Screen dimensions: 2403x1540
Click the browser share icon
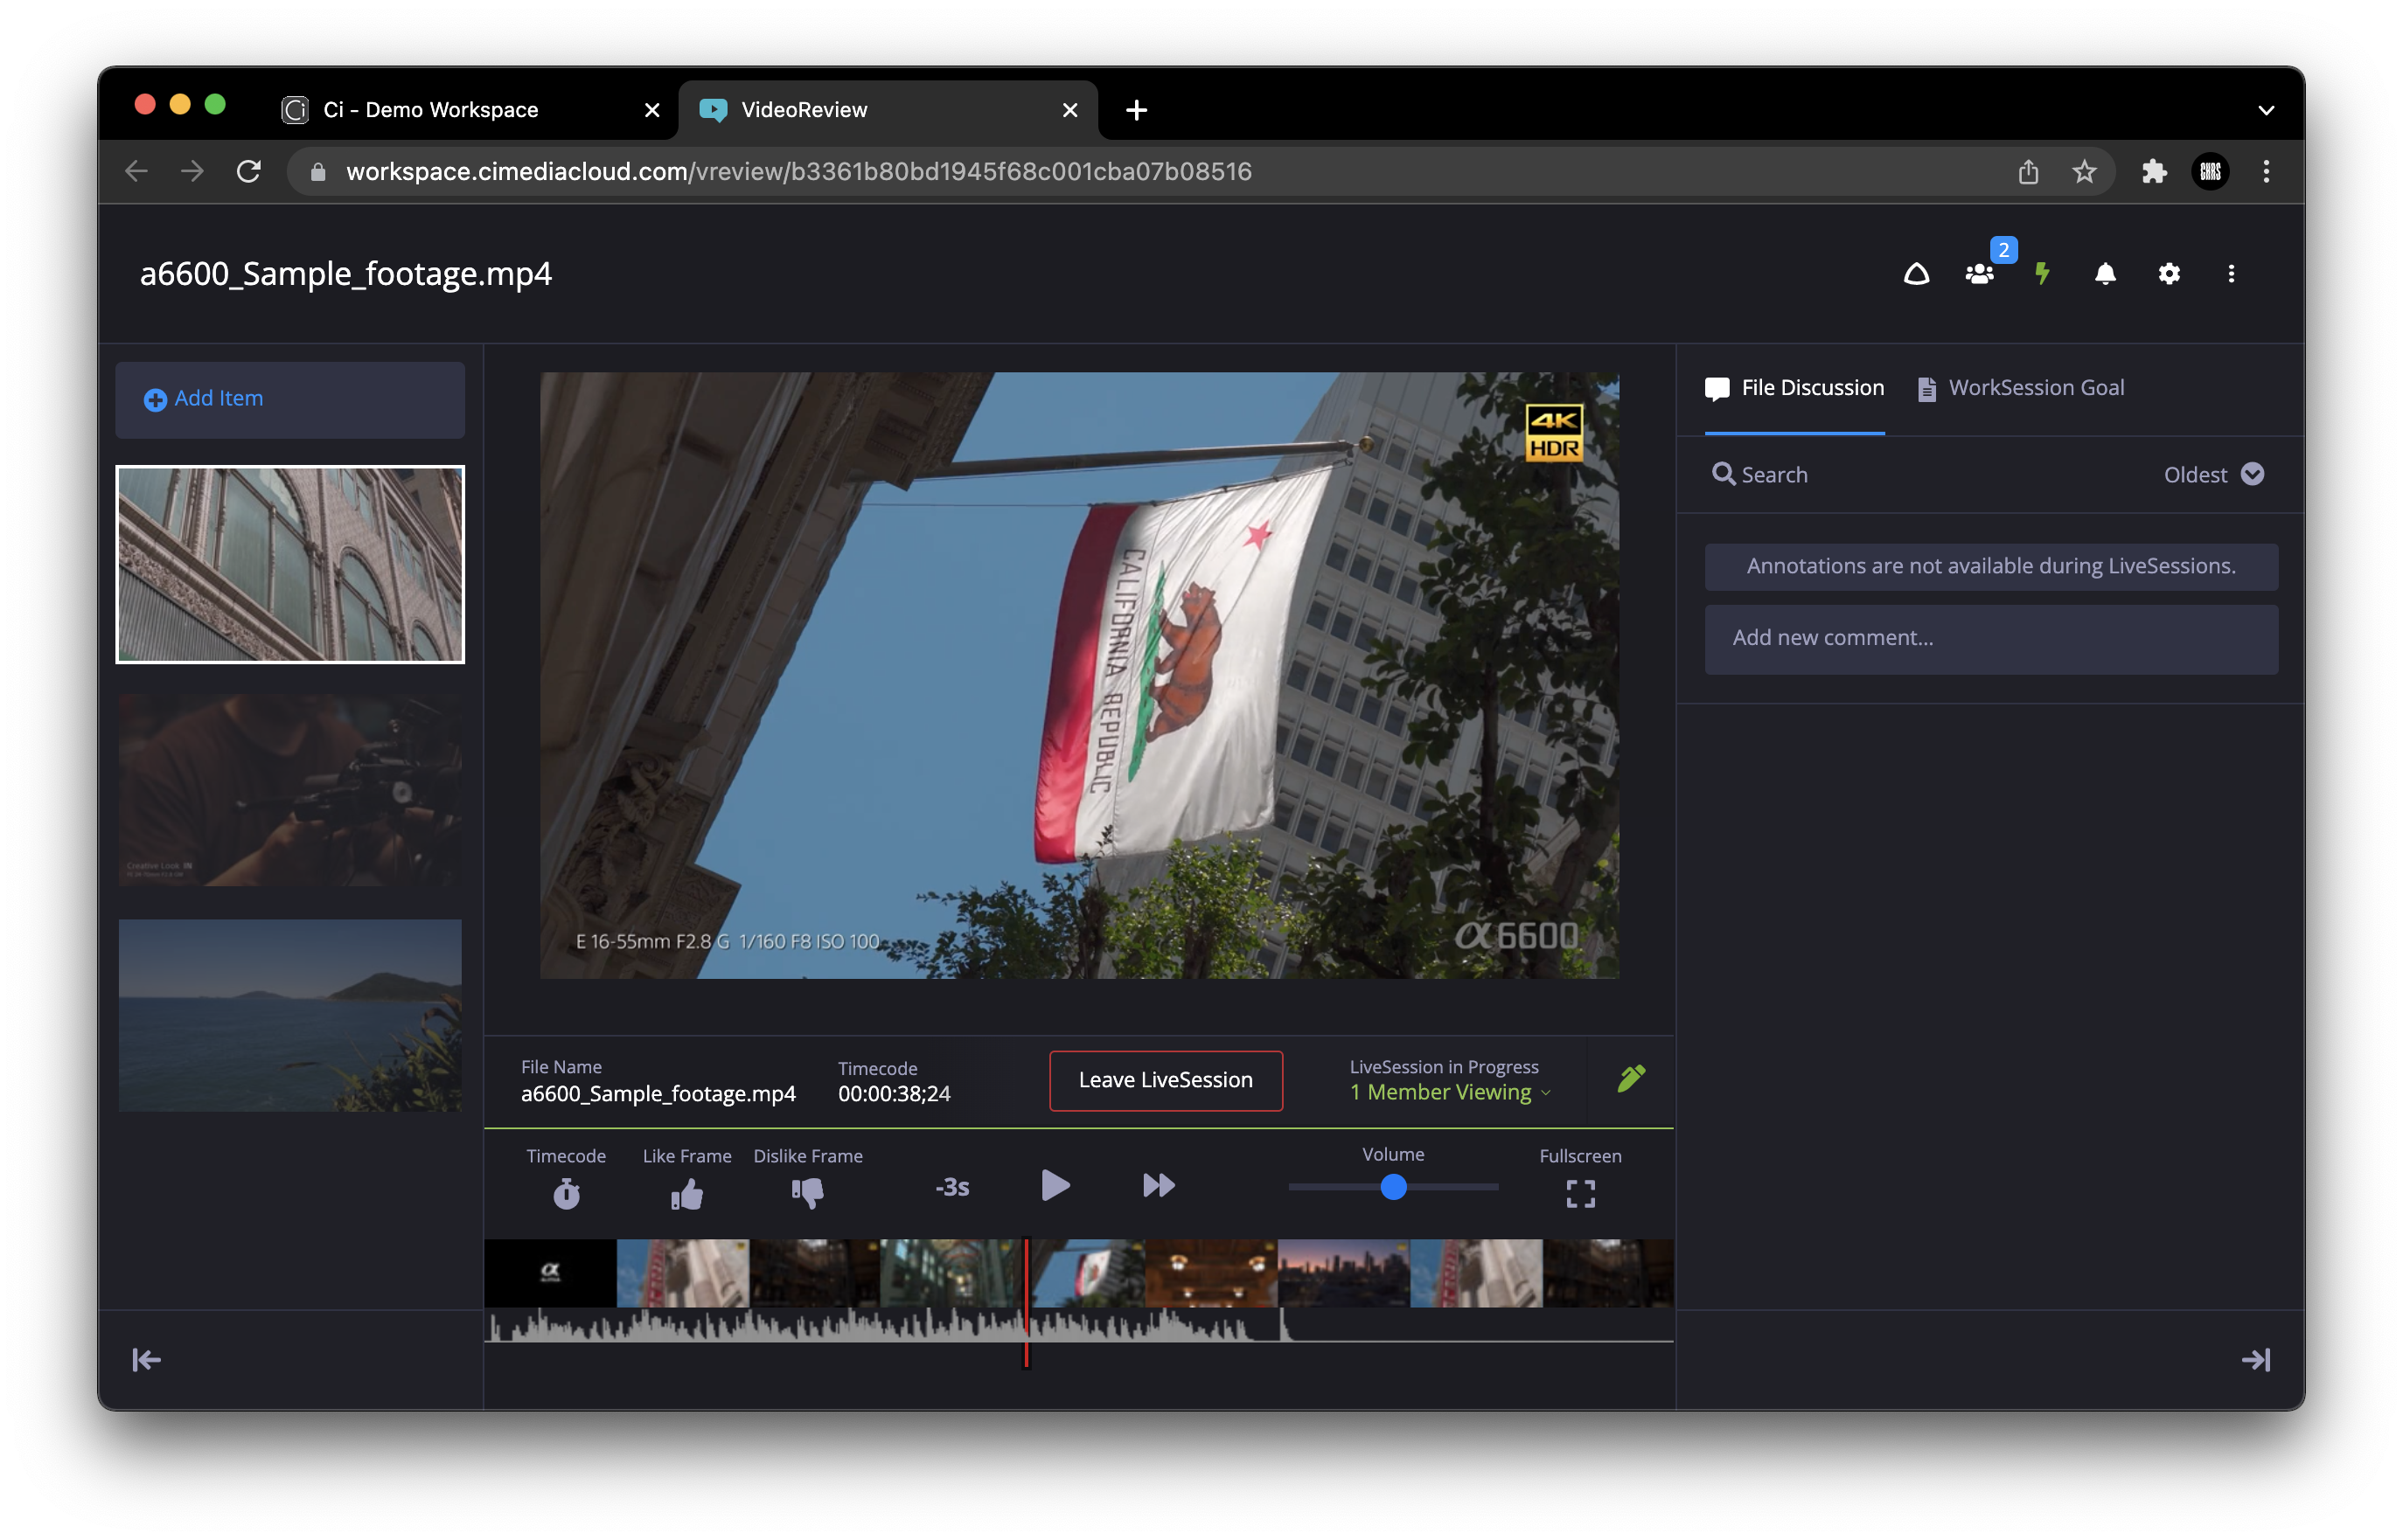2028,171
